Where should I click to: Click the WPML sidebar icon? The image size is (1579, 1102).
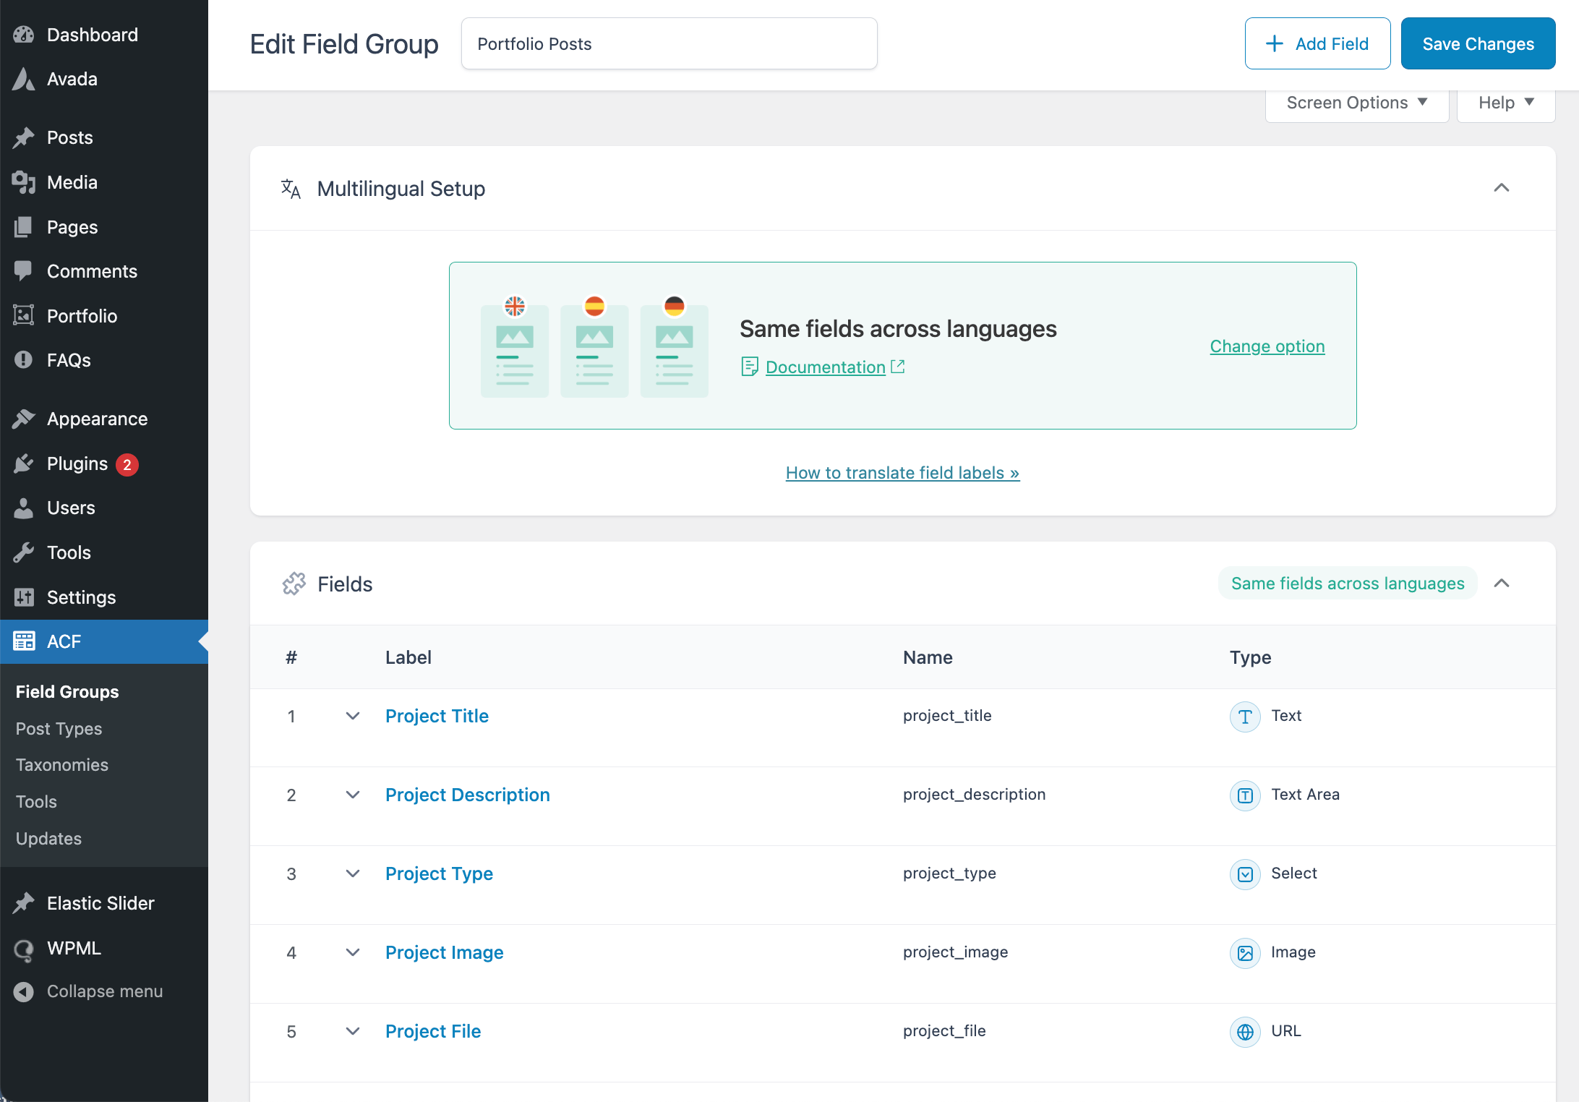24,948
